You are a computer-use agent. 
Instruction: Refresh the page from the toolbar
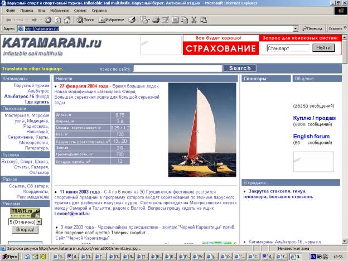tap(57, 20)
